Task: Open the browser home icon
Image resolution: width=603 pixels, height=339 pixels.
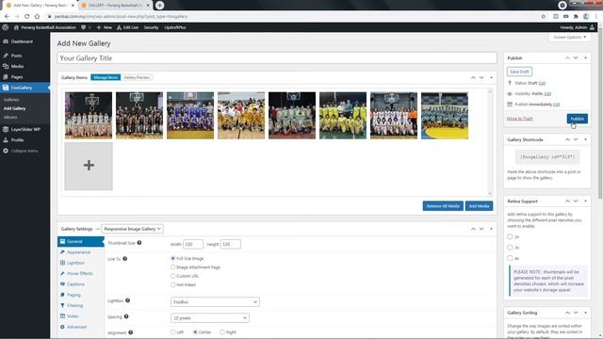Action: (37, 17)
